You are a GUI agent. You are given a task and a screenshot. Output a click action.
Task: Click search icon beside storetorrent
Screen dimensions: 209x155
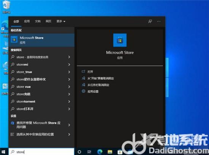pyautogui.click(x=13, y=102)
